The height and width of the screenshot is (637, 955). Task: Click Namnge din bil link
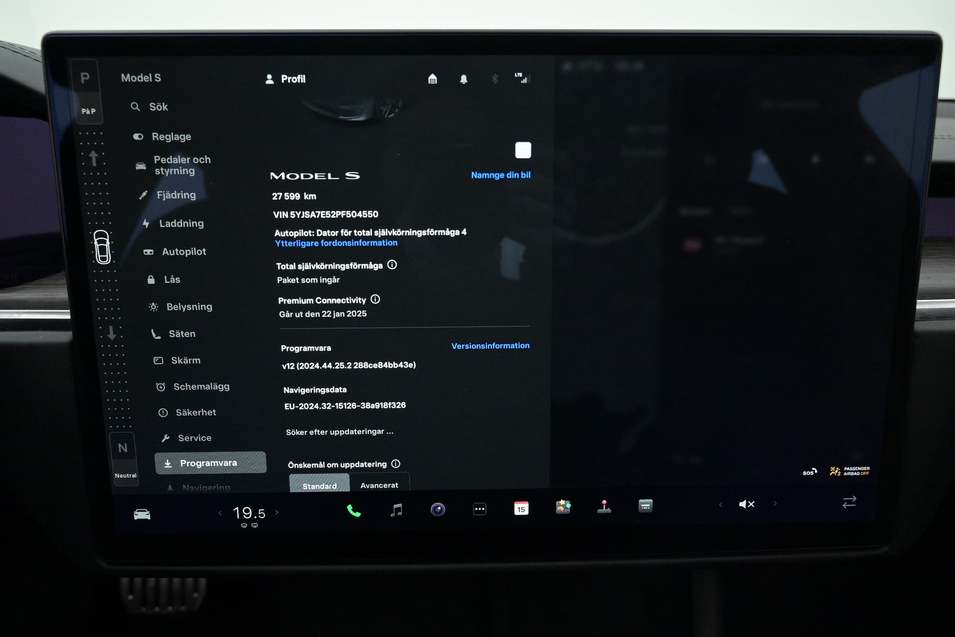pos(501,175)
